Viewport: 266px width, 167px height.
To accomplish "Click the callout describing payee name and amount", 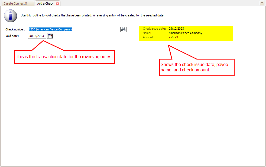I will coord(196,67).
